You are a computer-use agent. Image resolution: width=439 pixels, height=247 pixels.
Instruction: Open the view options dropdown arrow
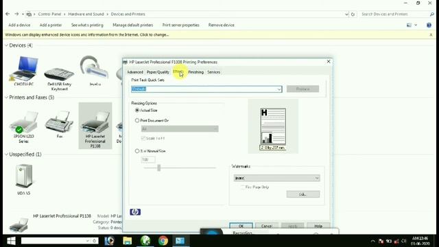click(x=416, y=25)
